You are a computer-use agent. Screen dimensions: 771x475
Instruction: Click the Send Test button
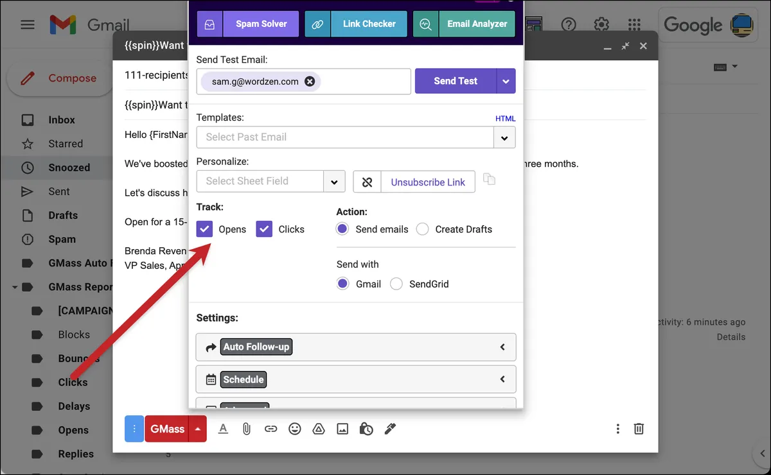456,82
